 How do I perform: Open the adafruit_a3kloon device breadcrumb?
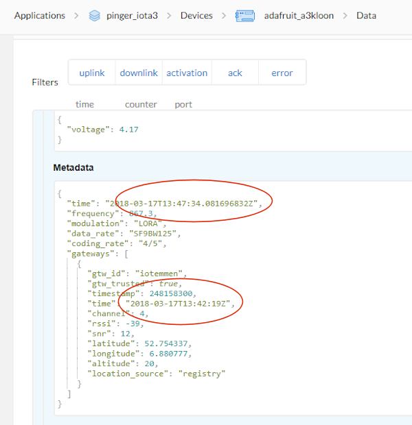tap(299, 15)
